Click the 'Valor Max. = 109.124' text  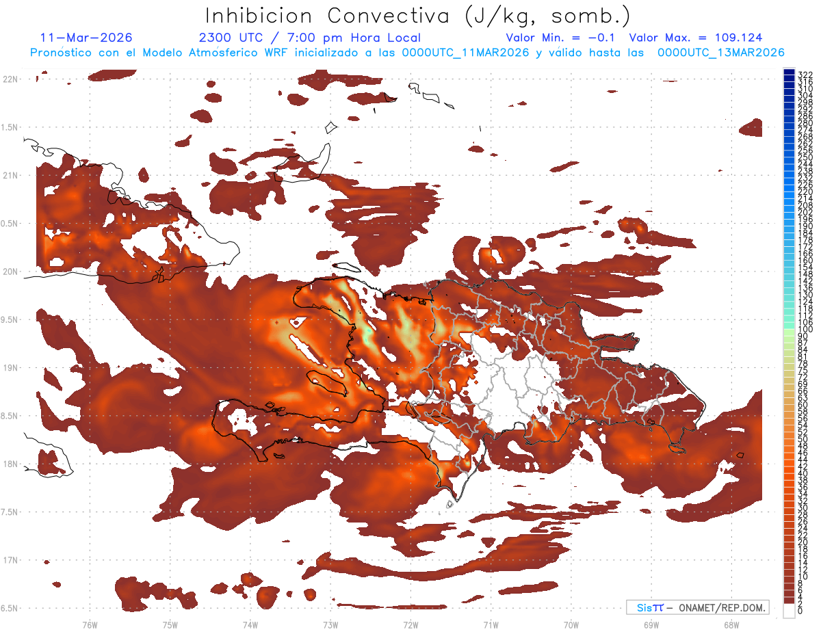pyautogui.click(x=695, y=38)
